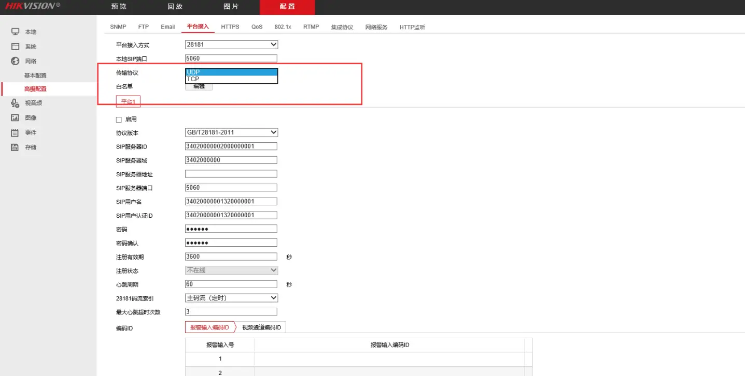
Task: Enable the 启用 checkbox for platform 1
Action: click(x=119, y=119)
